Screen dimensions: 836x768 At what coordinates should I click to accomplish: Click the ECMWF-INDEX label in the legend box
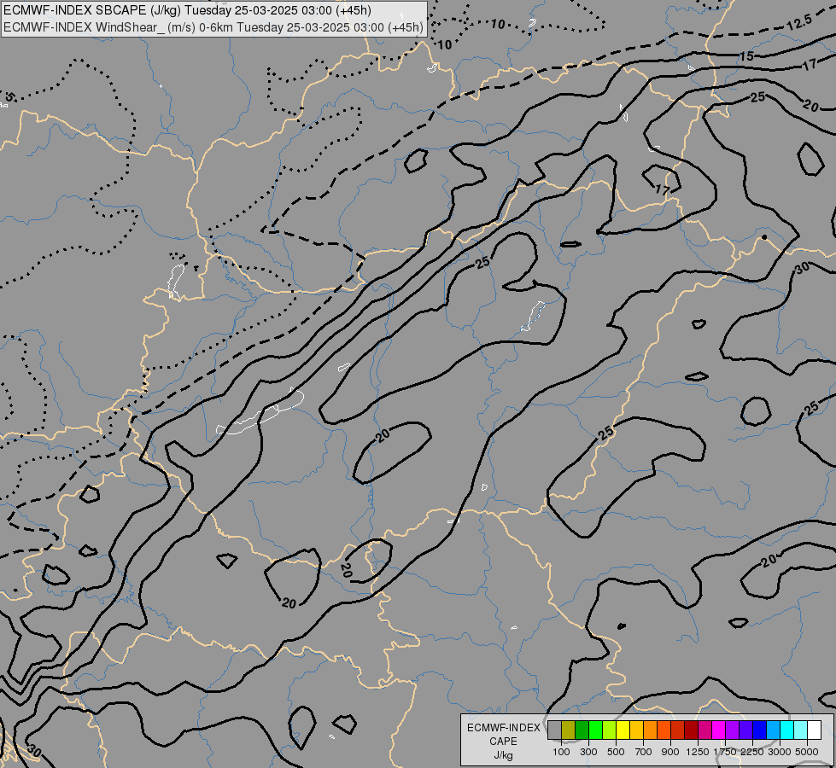coord(503,728)
